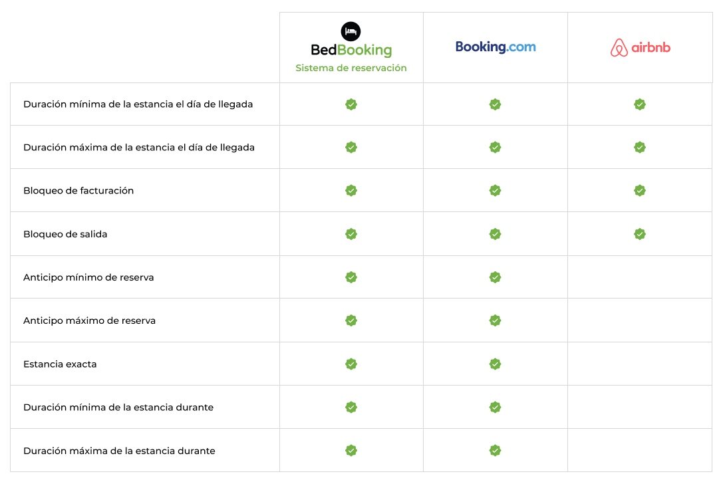The image size is (723, 484).
Task: Click airbnb checkmark for Bloqueo de facturación
Action: coord(640,190)
